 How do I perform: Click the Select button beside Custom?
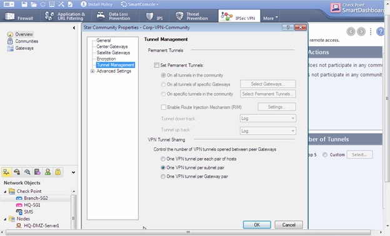pyautogui.click(x=359, y=154)
